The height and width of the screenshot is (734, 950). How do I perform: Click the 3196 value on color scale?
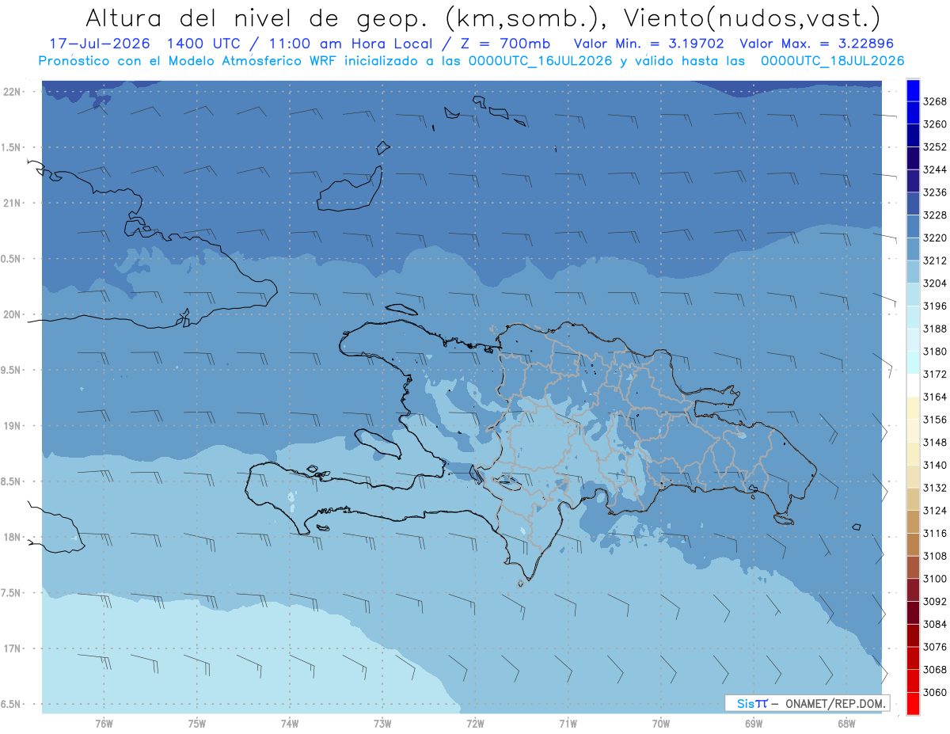tap(934, 306)
